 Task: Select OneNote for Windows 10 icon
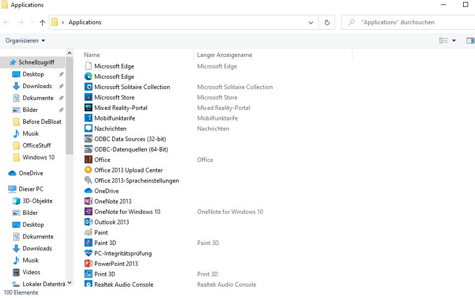coord(88,211)
